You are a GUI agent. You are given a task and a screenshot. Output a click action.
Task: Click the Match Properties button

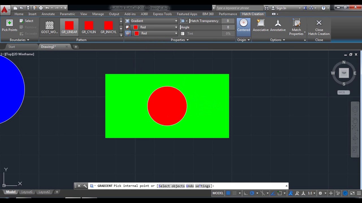296,27
